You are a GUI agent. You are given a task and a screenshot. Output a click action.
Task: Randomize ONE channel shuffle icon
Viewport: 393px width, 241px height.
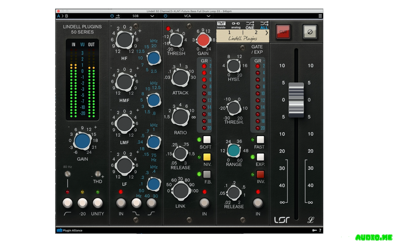[250, 25]
